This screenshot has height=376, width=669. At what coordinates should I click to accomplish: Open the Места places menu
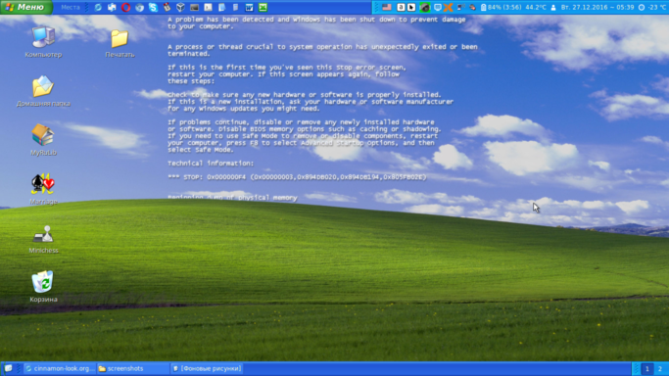point(71,7)
